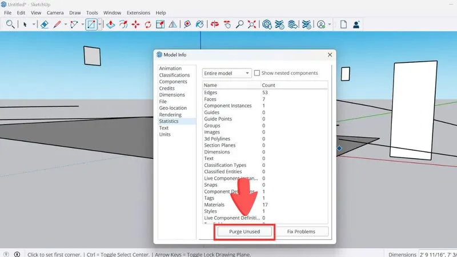This screenshot has height=257, width=457.
Task: Click the Send to LayOut icon
Action: click(x=293, y=25)
